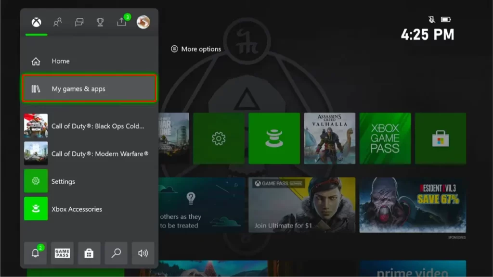Click More options on the dashboard
The width and height of the screenshot is (493, 277).
tap(196, 49)
